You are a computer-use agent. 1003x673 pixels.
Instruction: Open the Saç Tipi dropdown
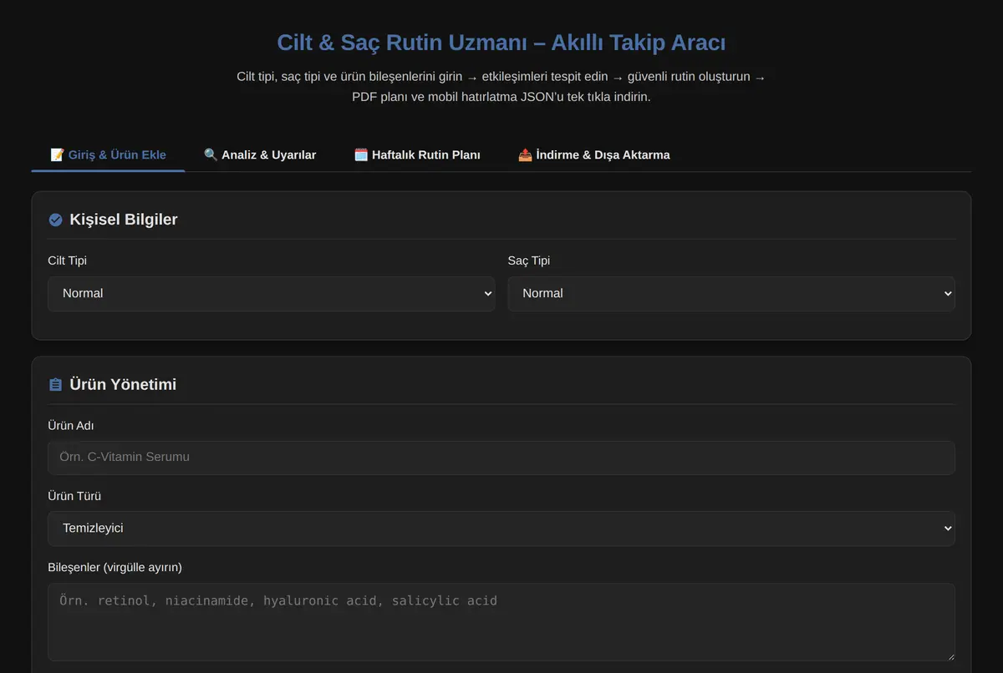point(731,294)
